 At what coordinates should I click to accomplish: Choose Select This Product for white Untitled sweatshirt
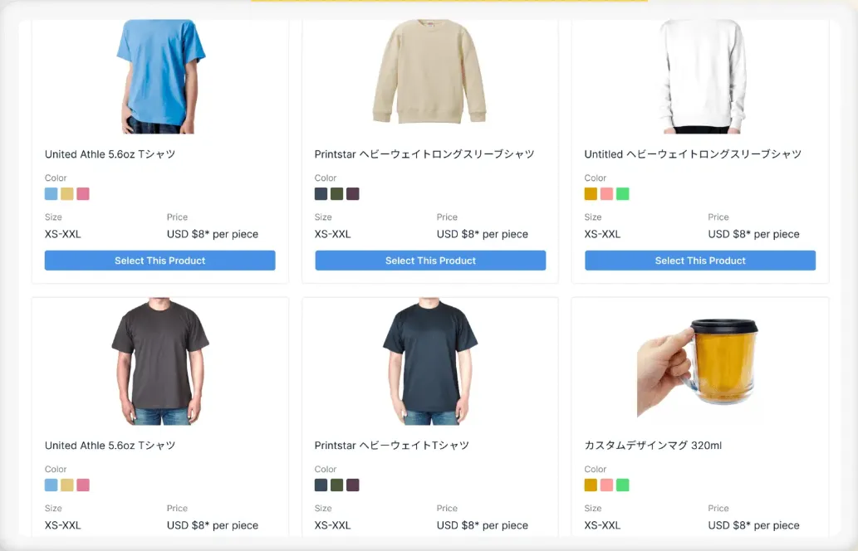(699, 261)
